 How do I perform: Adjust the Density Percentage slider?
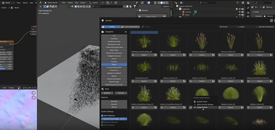[x=114, y=119]
